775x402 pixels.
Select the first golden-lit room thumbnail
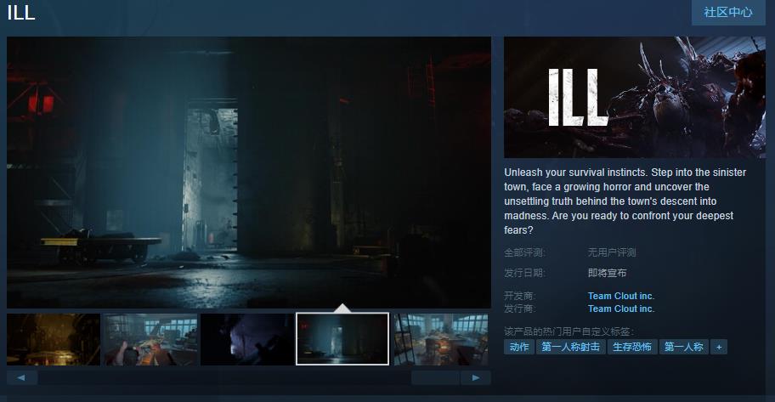pos(54,339)
